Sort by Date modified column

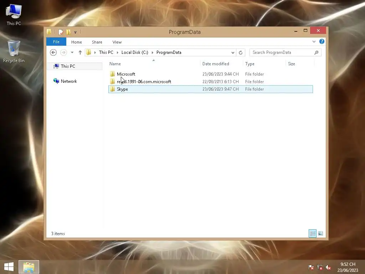(216, 64)
